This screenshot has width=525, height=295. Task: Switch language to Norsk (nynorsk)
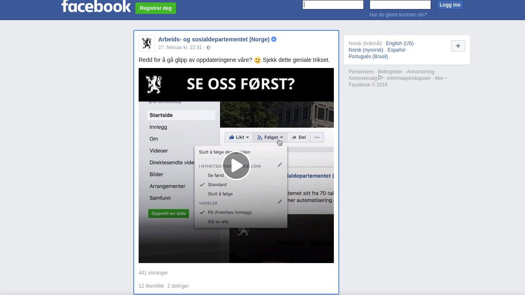[366, 50]
